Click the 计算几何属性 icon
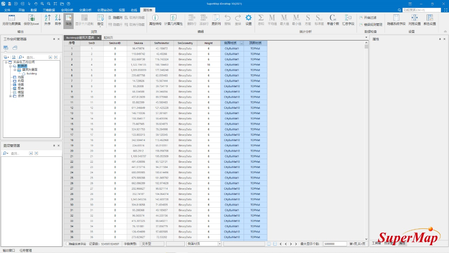Viewport: 449px width, 253px height. 173,18
